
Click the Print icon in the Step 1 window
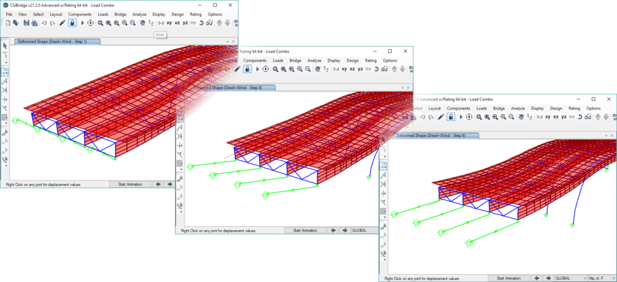[34, 23]
